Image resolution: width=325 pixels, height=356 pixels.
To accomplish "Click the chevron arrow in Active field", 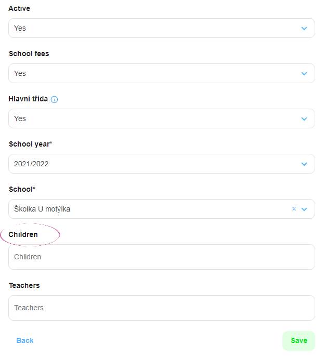I will [x=304, y=29].
